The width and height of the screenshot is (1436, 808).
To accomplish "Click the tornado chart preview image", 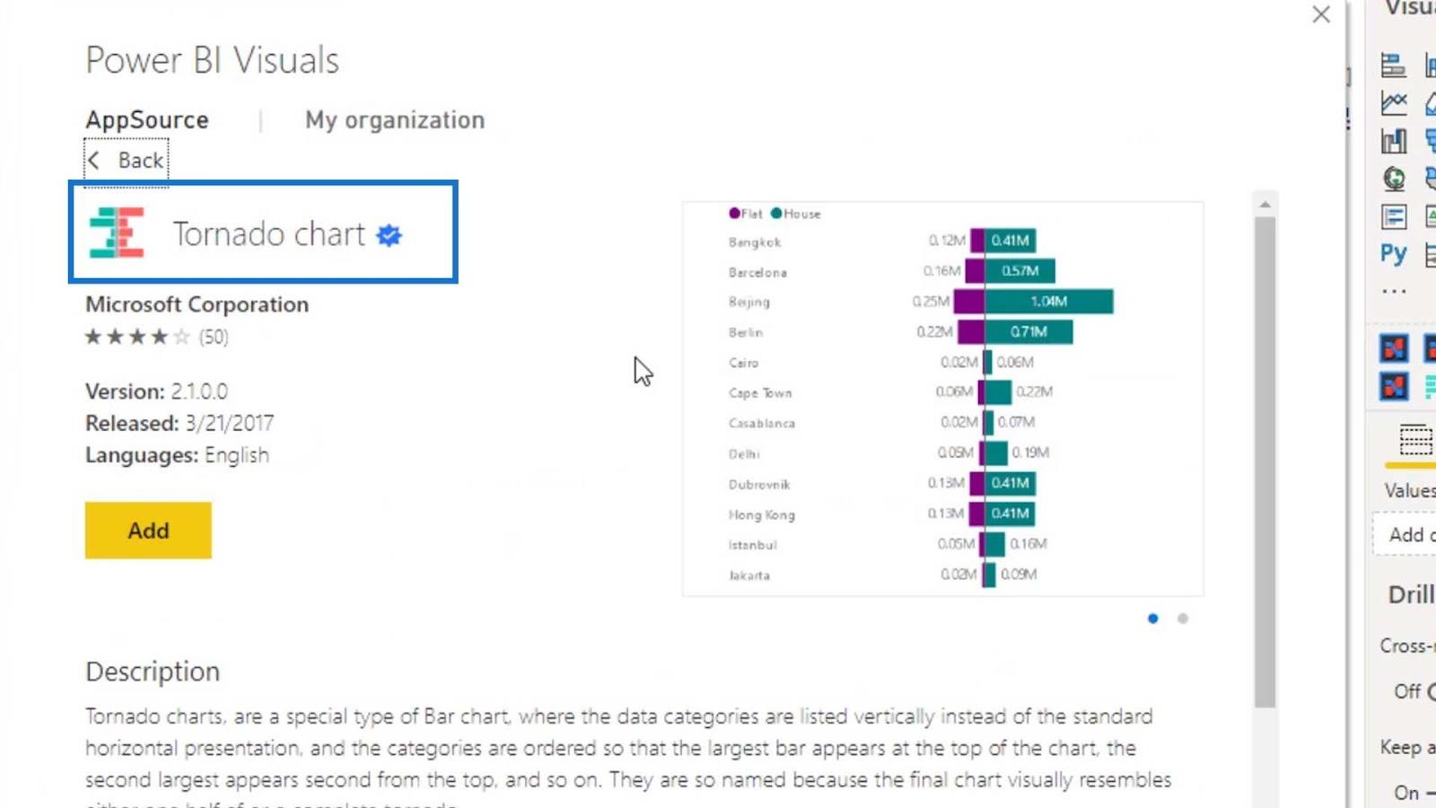I will tap(942, 399).
